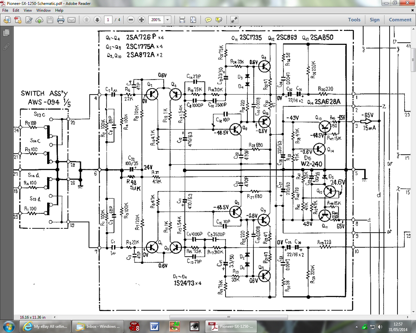Click the Open file toolbar icon
The height and width of the screenshot is (333, 416).
(7, 20)
